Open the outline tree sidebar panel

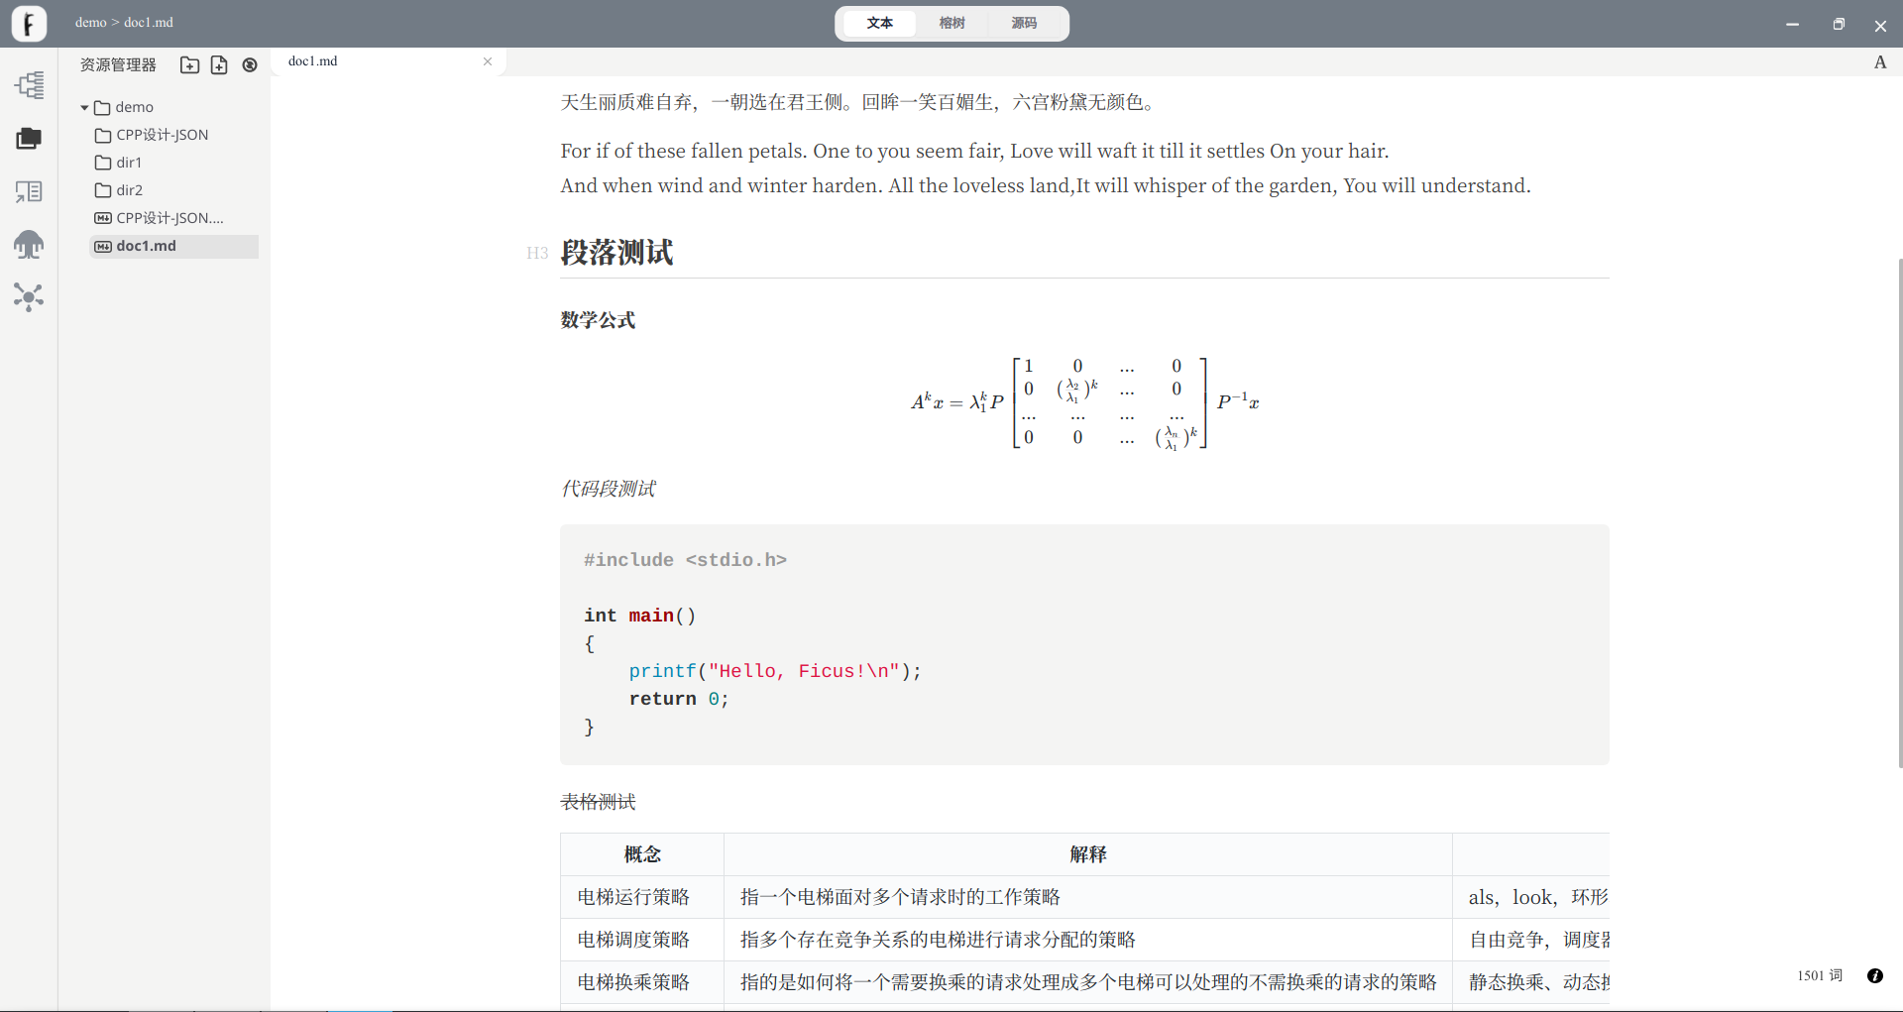[x=29, y=85]
